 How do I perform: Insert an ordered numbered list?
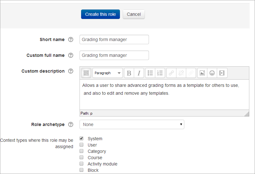coord(160,73)
